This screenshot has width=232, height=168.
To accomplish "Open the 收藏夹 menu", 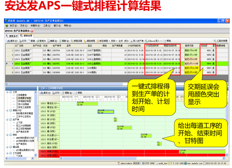I will [x=35, y=25].
